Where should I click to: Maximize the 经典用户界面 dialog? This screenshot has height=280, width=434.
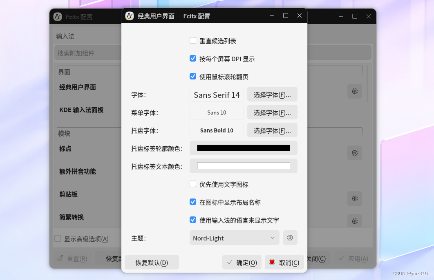tap(286, 16)
